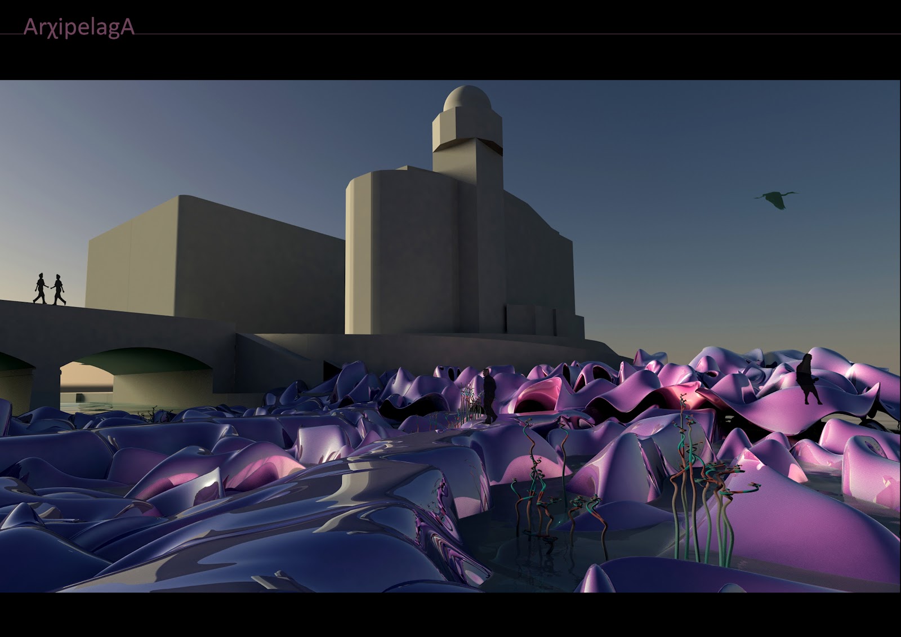Click the ArχipelagA title text
This screenshot has height=637, width=901.
pos(79,28)
